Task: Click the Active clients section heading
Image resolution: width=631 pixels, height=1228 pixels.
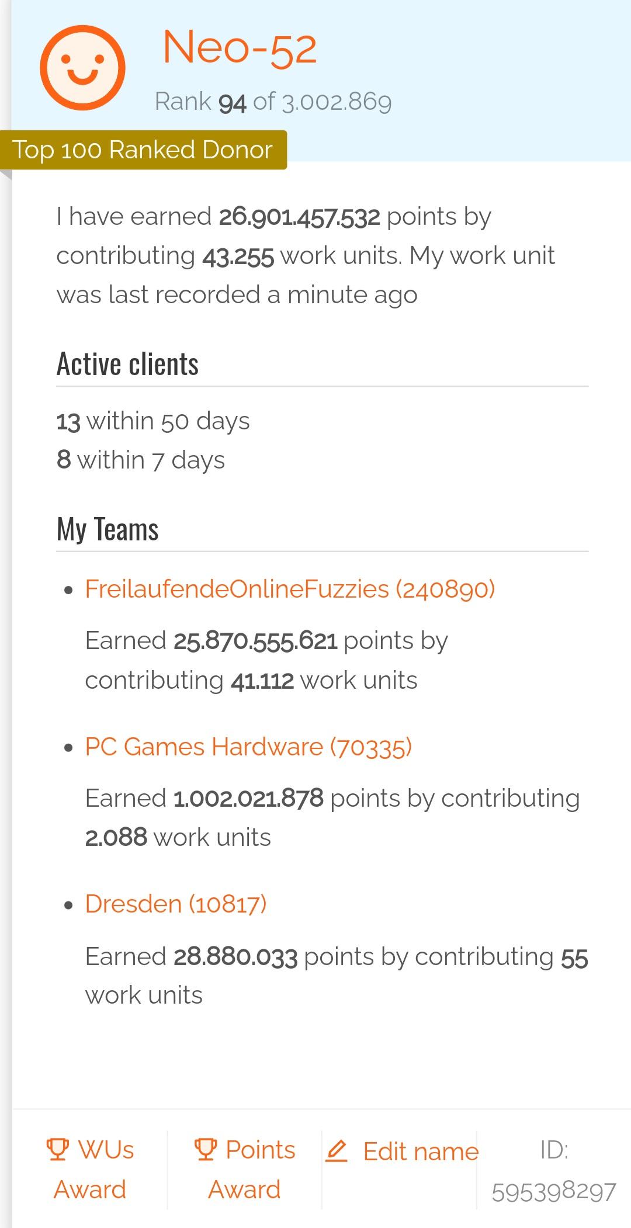Action: (x=127, y=364)
